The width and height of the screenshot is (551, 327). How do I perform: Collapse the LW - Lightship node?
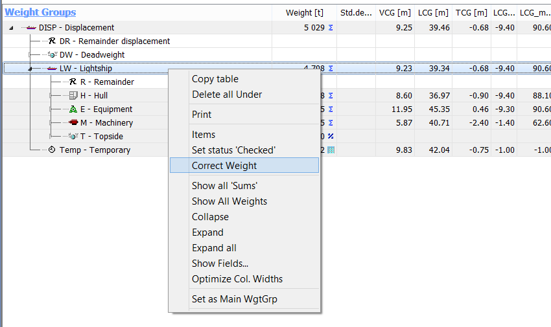point(30,69)
